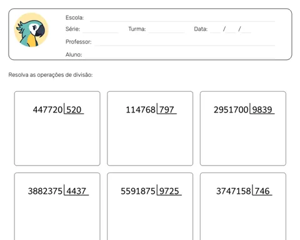Click the divisor 520
This screenshot has height=240, width=300.
pos(74,109)
